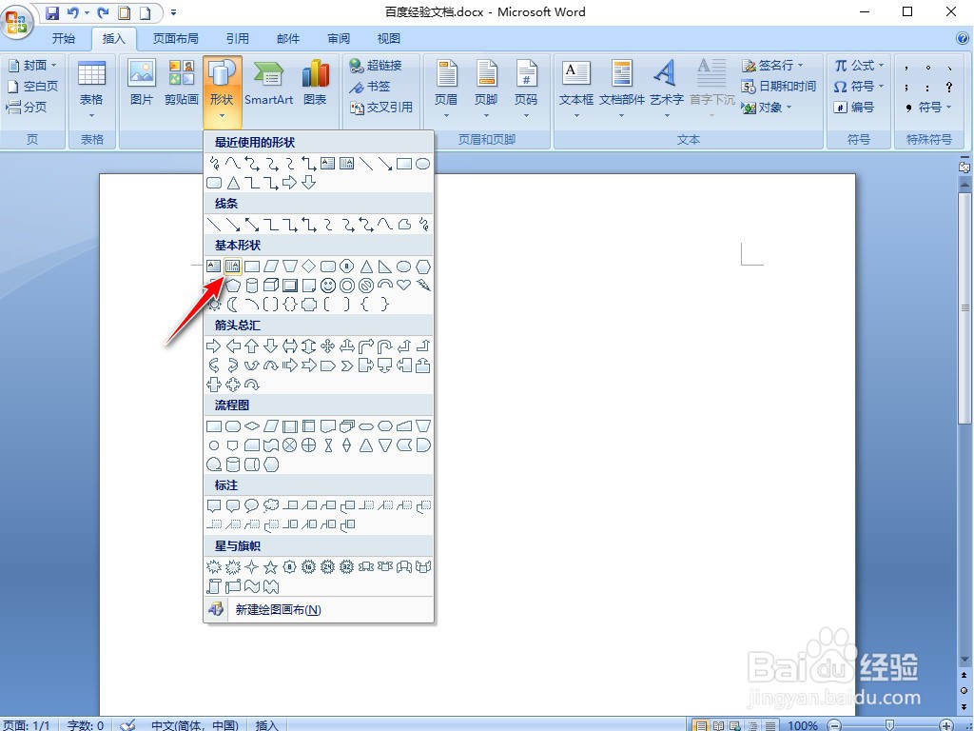Open the Office button menu
This screenshot has height=731, width=974.
[x=17, y=21]
